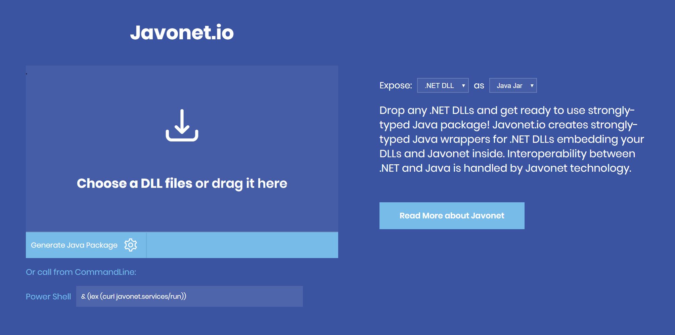Click the word 'as' between the dropdowns
The width and height of the screenshot is (675, 335).
[x=479, y=86]
